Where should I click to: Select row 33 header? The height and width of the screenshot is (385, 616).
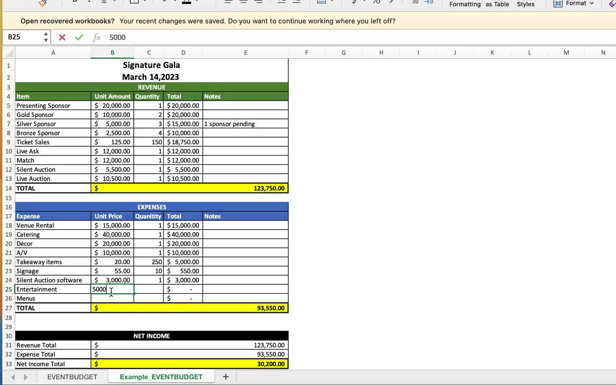8,364
